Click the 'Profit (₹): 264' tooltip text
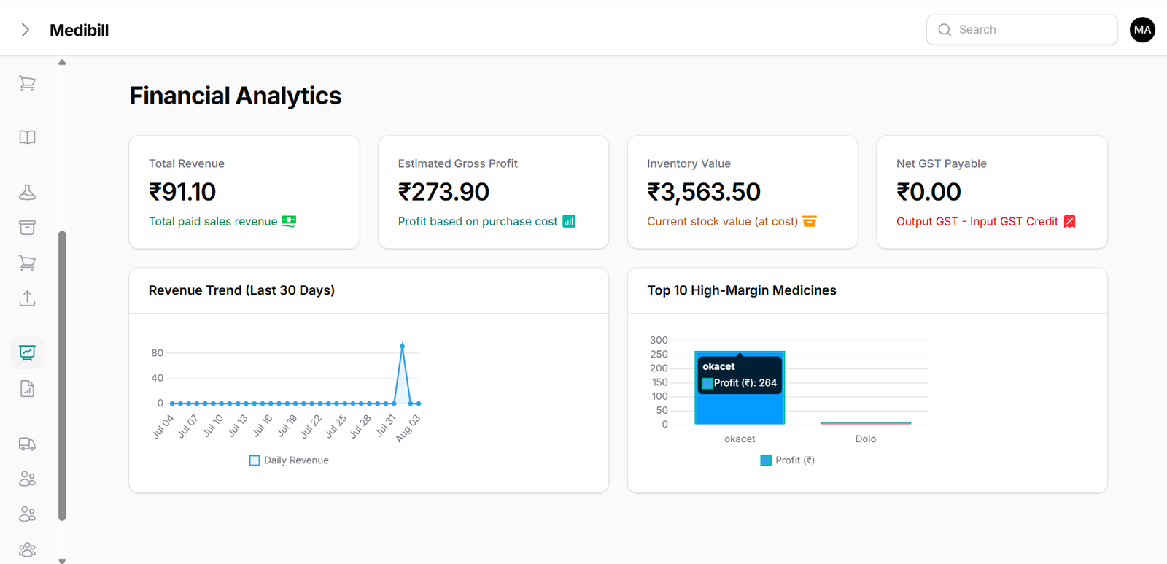Viewport: 1167px width, 564px height. coord(745,382)
